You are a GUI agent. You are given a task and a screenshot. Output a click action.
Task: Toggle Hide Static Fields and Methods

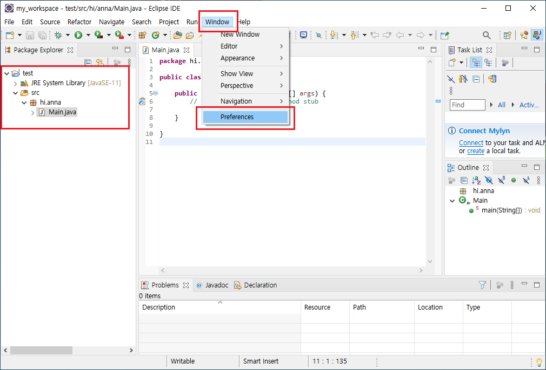502,180
